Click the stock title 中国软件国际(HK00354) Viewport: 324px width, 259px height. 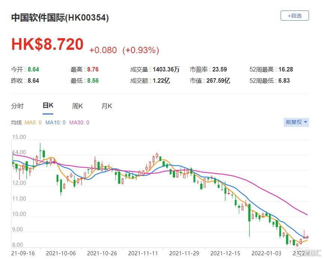(60, 18)
